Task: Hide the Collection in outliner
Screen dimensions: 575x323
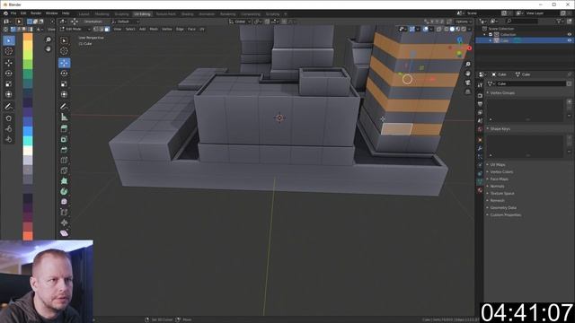Action: pyautogui.click(x=570, y=34)
